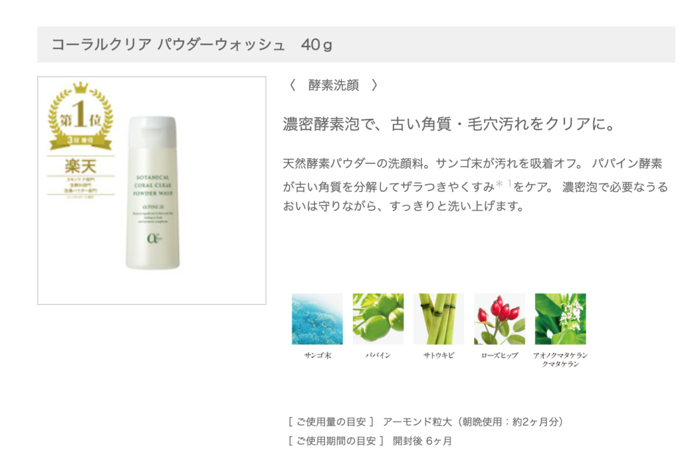Click the パパイン papaya ingredient image

click(378, 319)
